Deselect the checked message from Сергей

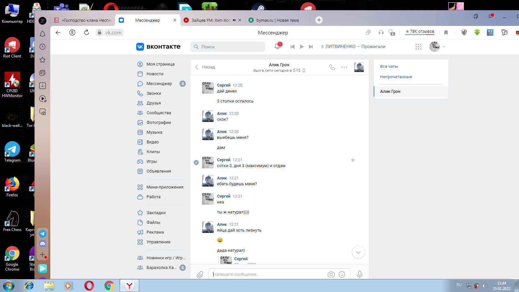pyautogui.click(x=196, y=163)
